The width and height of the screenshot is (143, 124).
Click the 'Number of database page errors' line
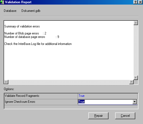[32, 37]
